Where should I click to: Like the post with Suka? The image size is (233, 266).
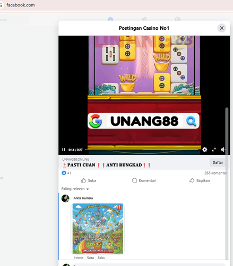[89, 180]
